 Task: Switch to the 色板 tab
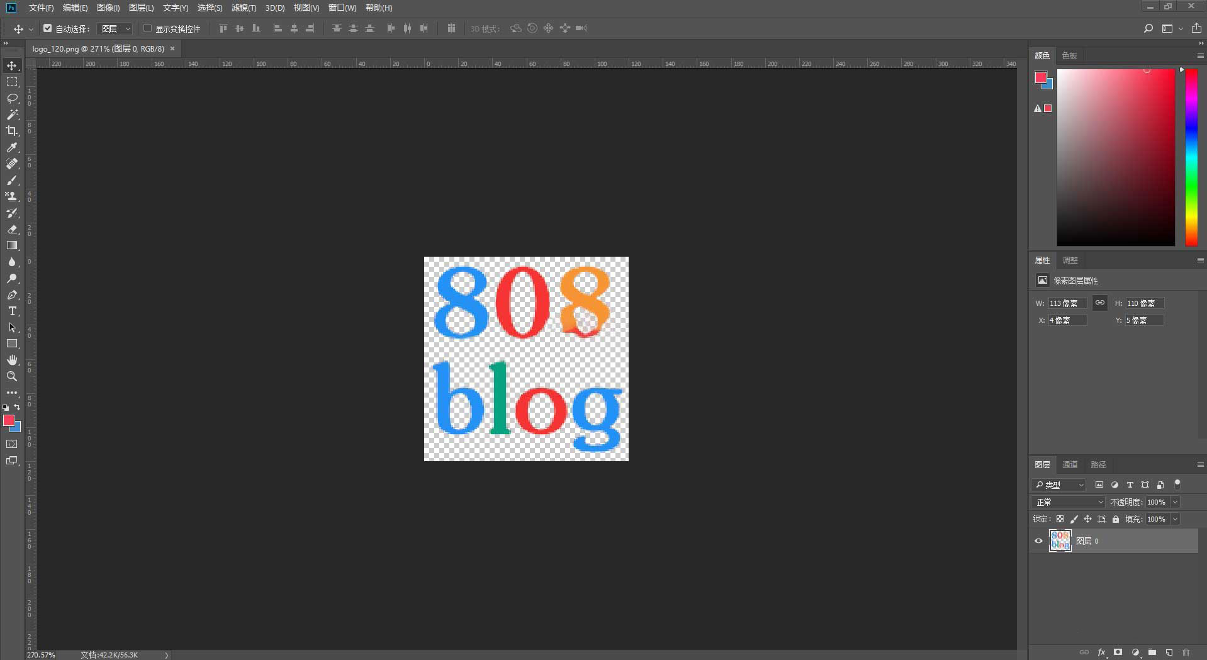[x=1069, y=55]
